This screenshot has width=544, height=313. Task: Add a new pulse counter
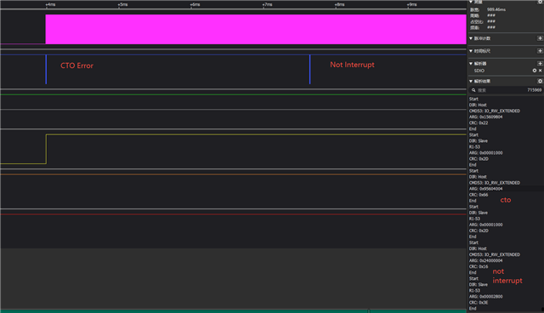[x=540, y=38]
